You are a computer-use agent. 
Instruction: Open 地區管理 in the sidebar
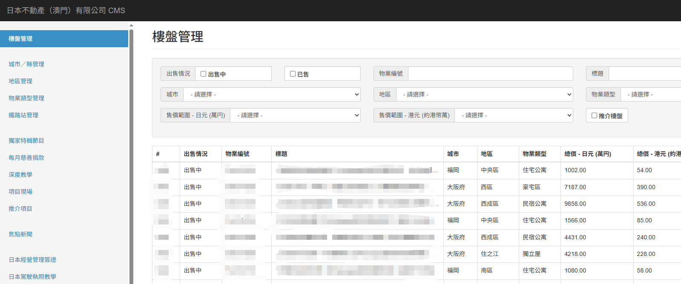point(20,81)
